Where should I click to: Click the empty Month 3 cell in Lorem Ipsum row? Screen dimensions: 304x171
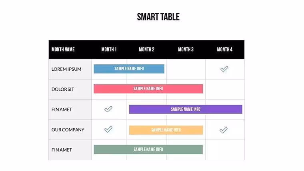click(186, 69)
